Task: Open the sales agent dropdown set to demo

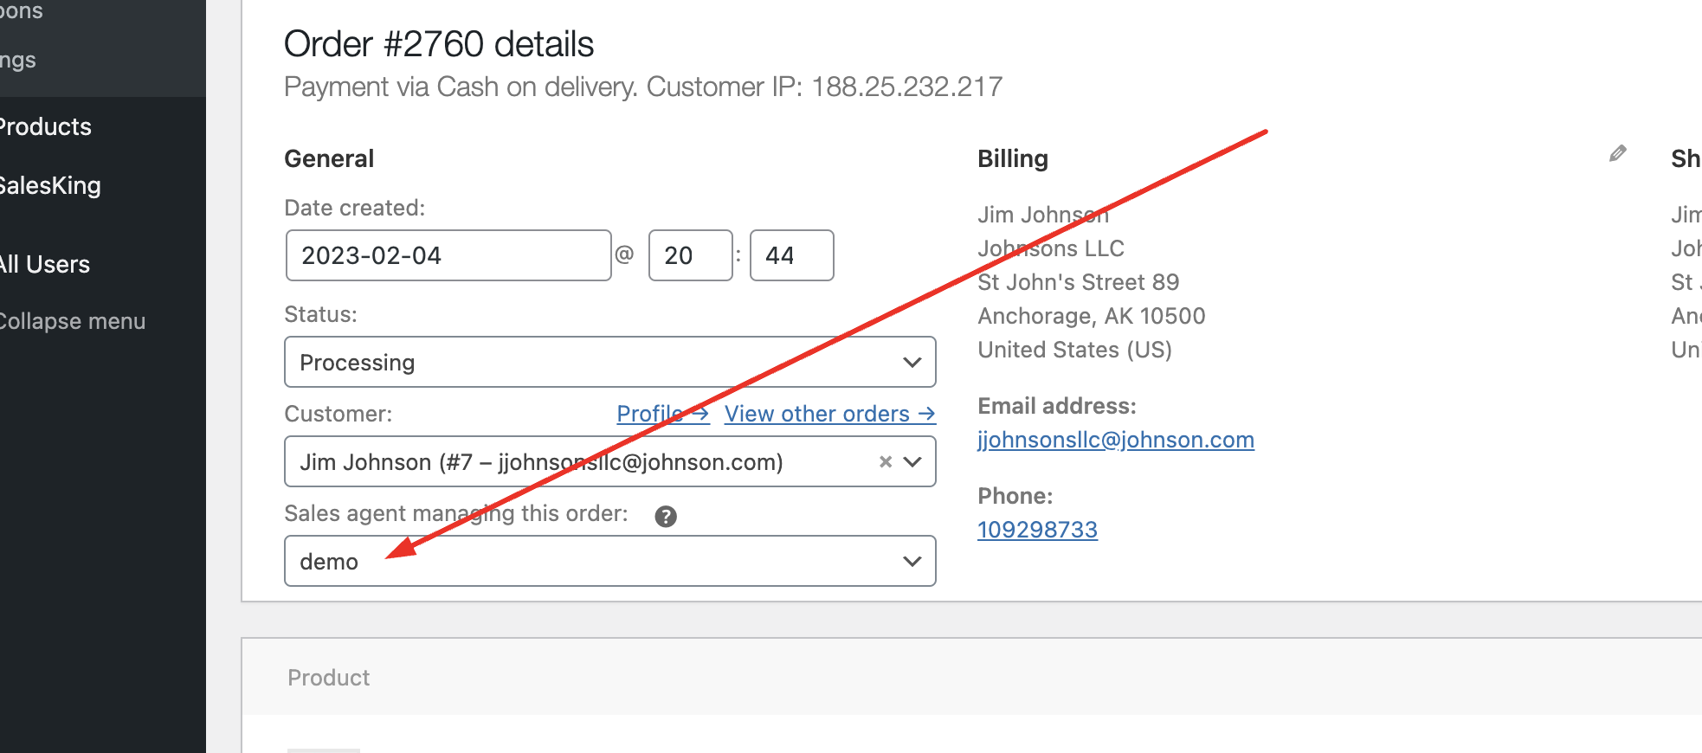Action: 610,561
